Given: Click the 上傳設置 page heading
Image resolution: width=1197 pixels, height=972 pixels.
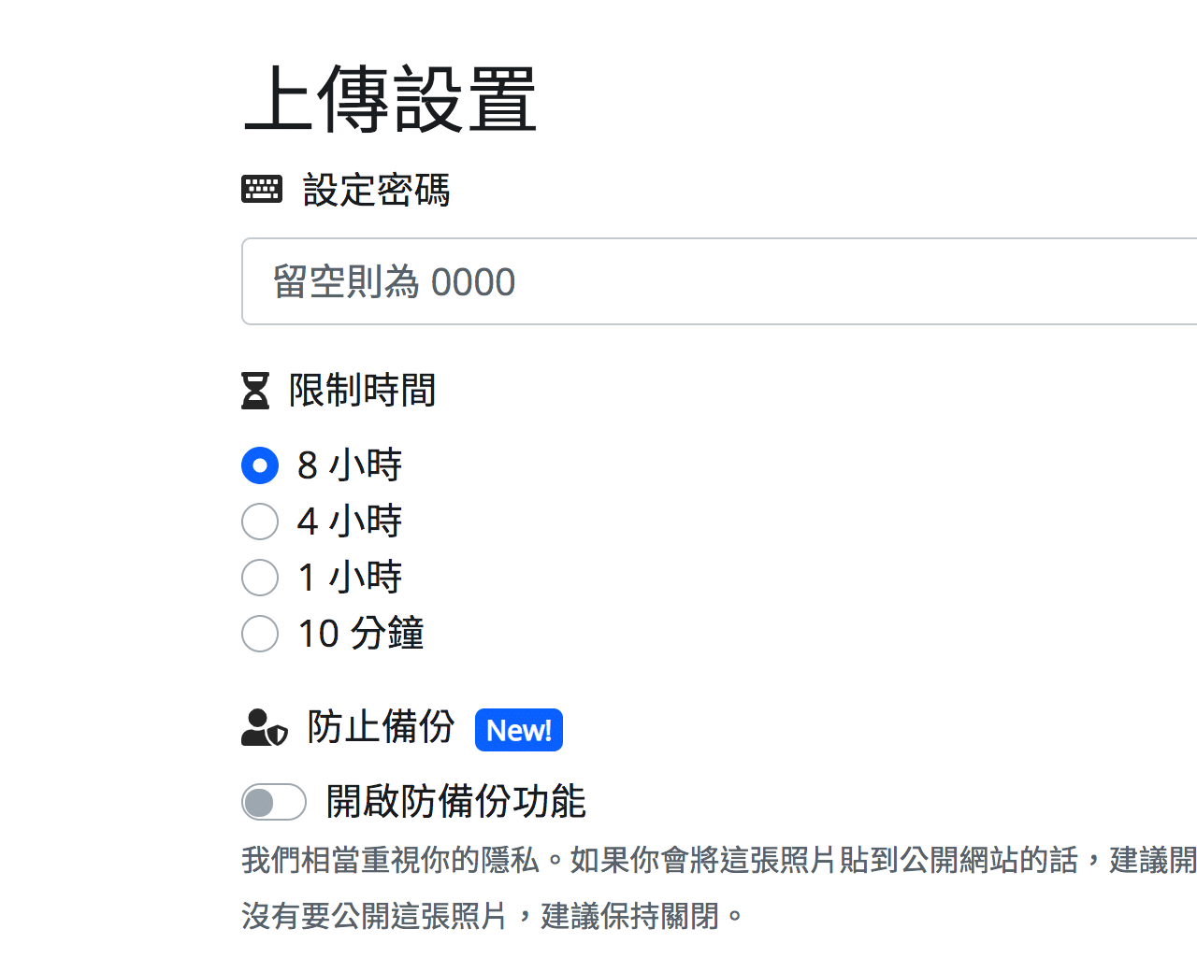Looking at the screenshot, I should tap(391, 96).
